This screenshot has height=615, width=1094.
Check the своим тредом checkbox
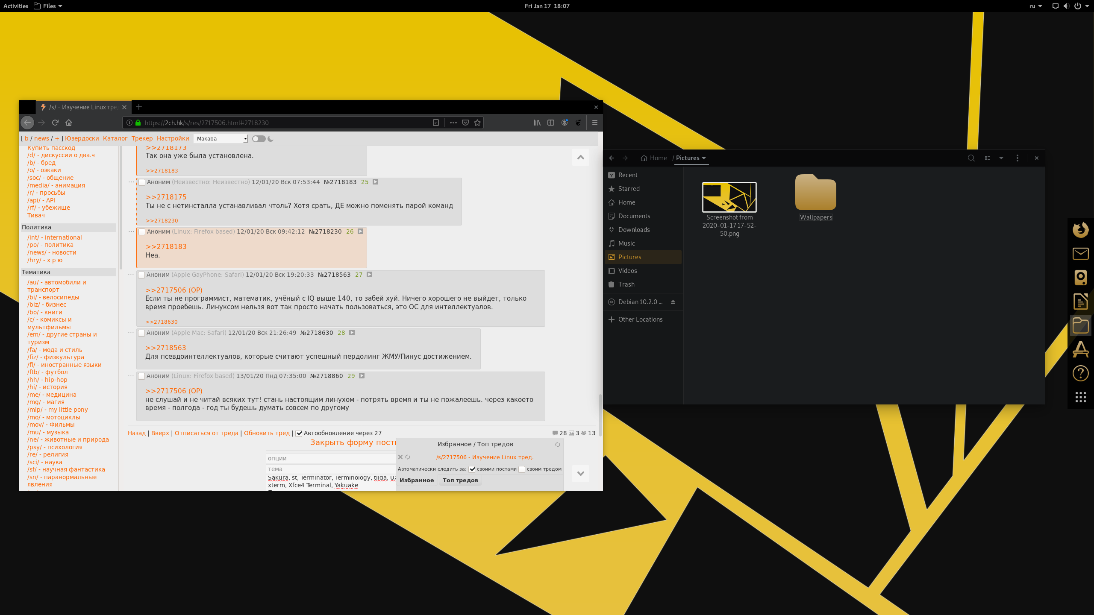(522, 469)
